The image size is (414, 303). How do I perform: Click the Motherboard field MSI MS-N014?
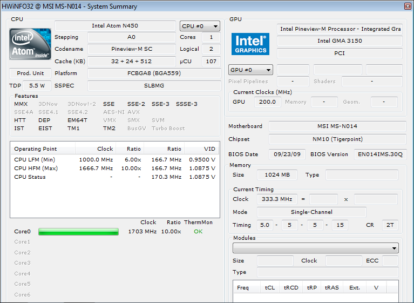click(337, 126)
